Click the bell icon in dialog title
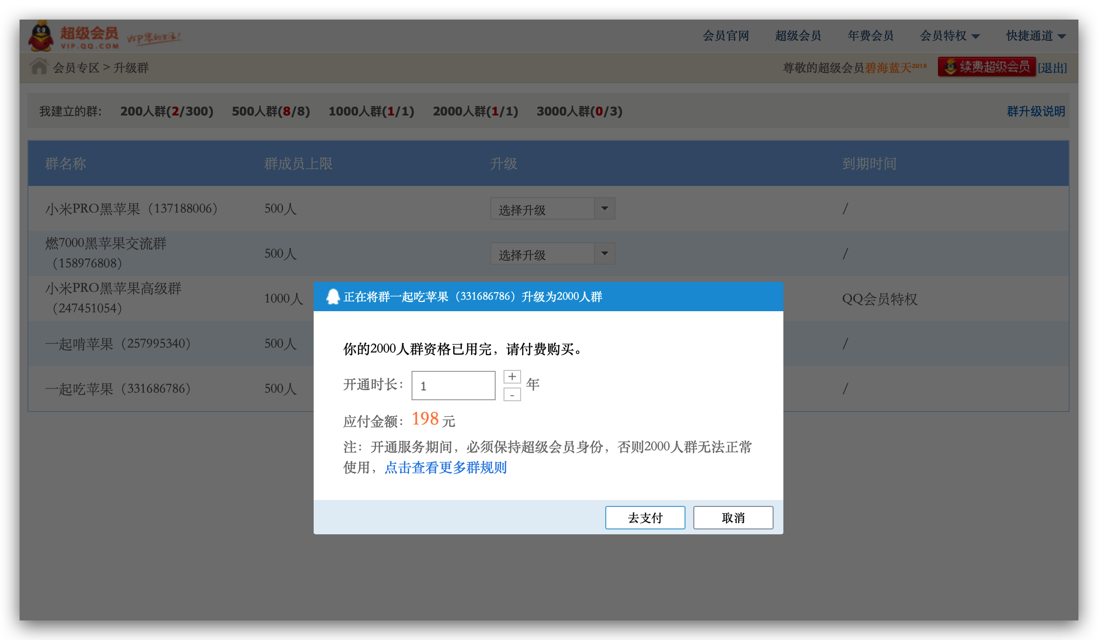The height and width of the screenshot is (640, 1098). (333, 297)
